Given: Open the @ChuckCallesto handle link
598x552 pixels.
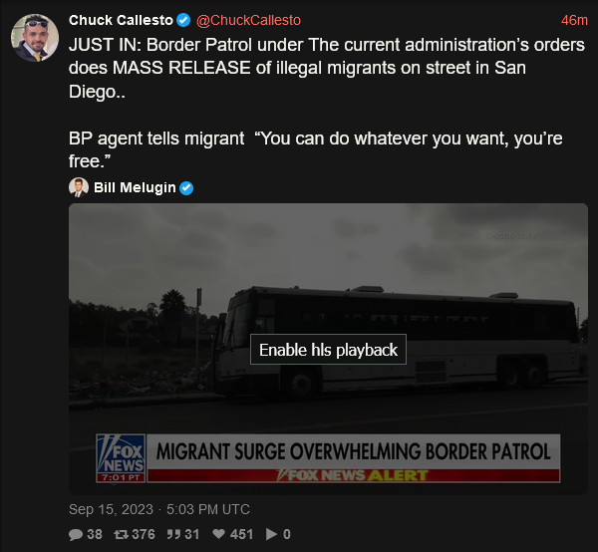Looking at the screenshot, I should point(248,20).
